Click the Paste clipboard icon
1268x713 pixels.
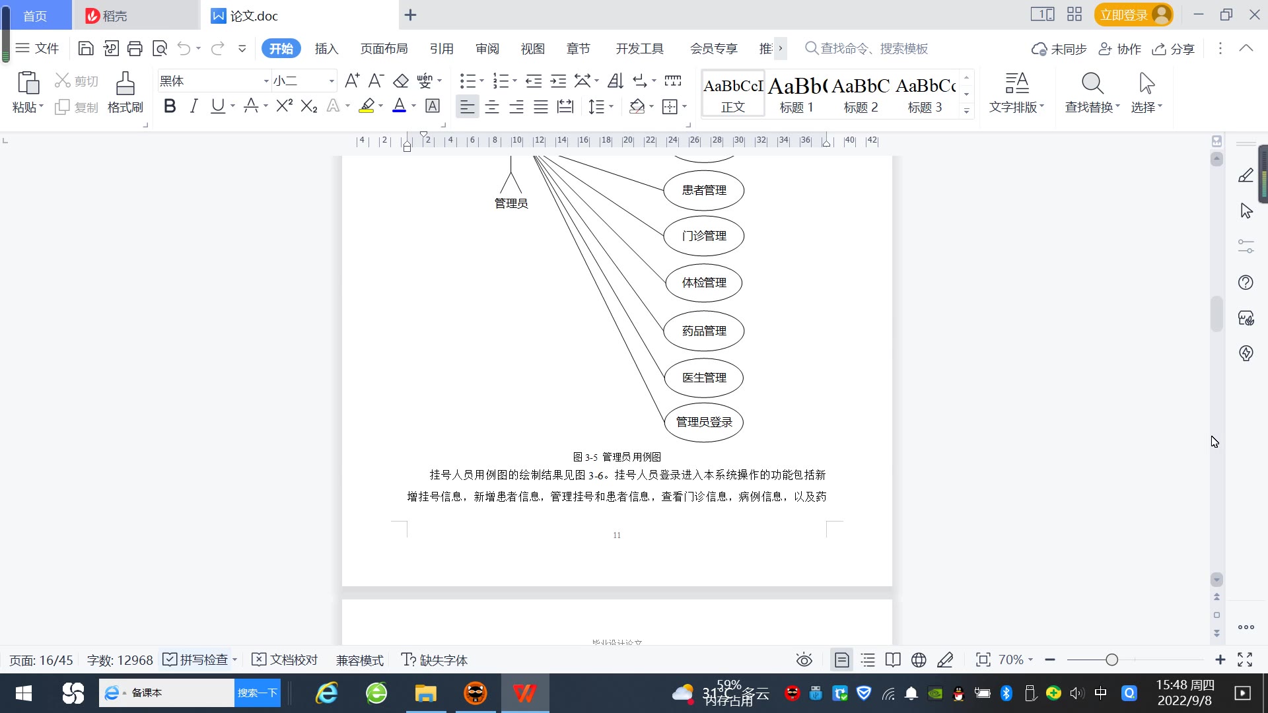click(28, 83)
